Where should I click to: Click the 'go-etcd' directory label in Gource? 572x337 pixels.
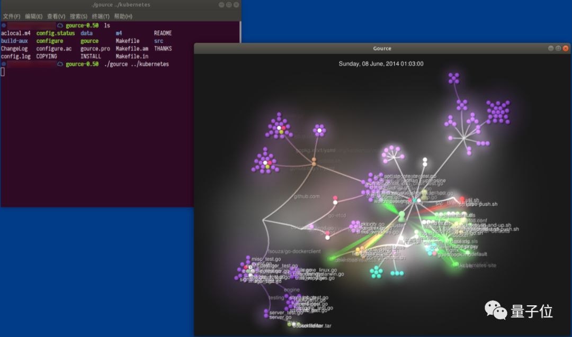click(x=337, y=216)
